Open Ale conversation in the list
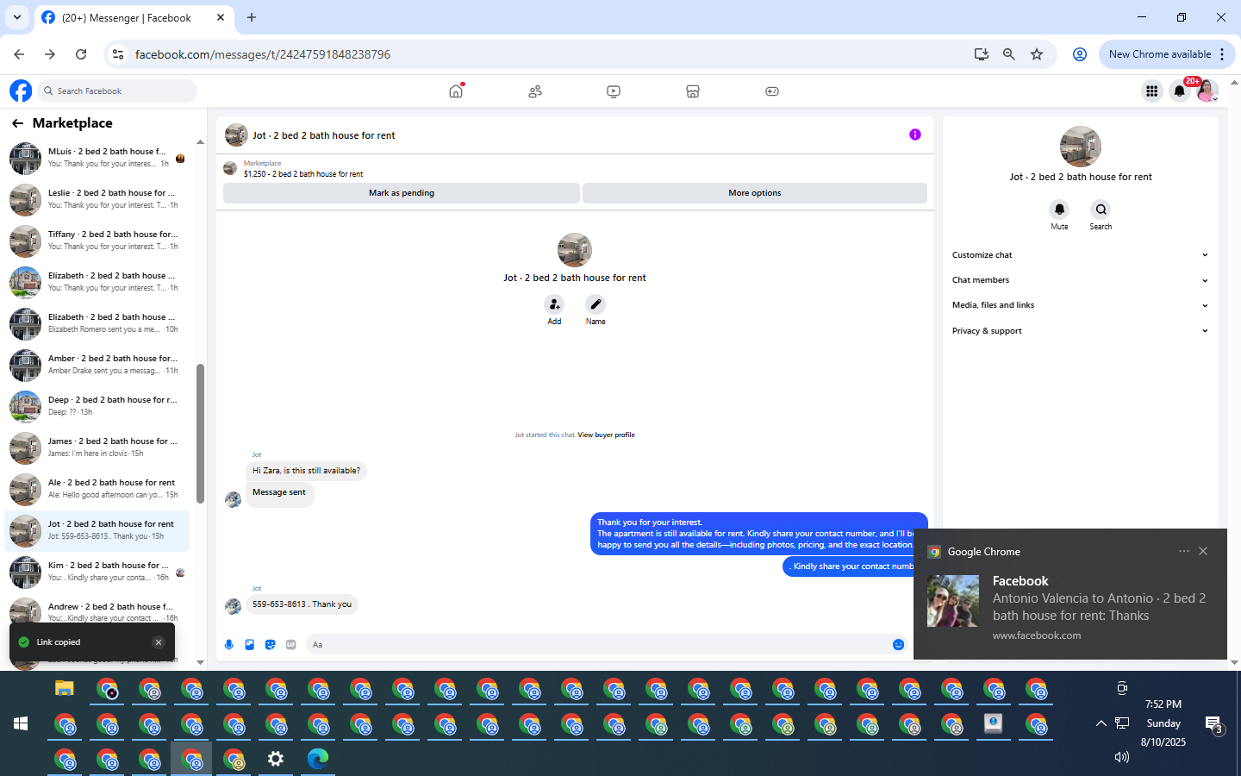The width and height of the screenshot is (1241, 776). (x=97, y=490)
